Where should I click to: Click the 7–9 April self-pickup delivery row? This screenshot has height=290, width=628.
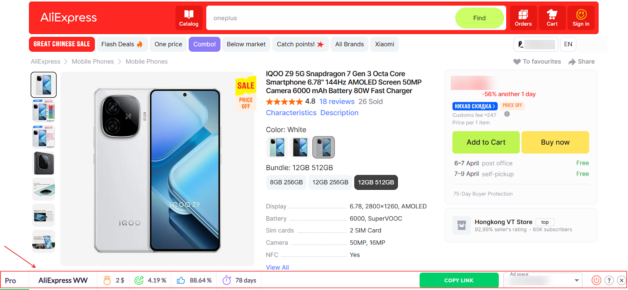coord(521,174)
